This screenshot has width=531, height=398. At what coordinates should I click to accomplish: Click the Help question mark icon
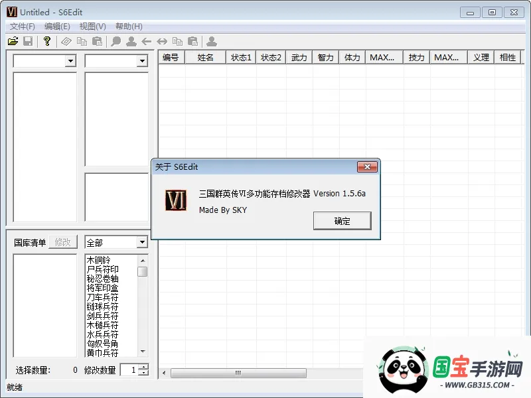pos(46,41)
